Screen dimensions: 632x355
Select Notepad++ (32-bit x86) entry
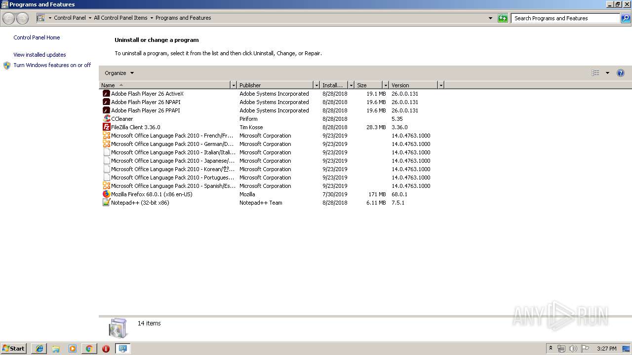click(140, 203)
